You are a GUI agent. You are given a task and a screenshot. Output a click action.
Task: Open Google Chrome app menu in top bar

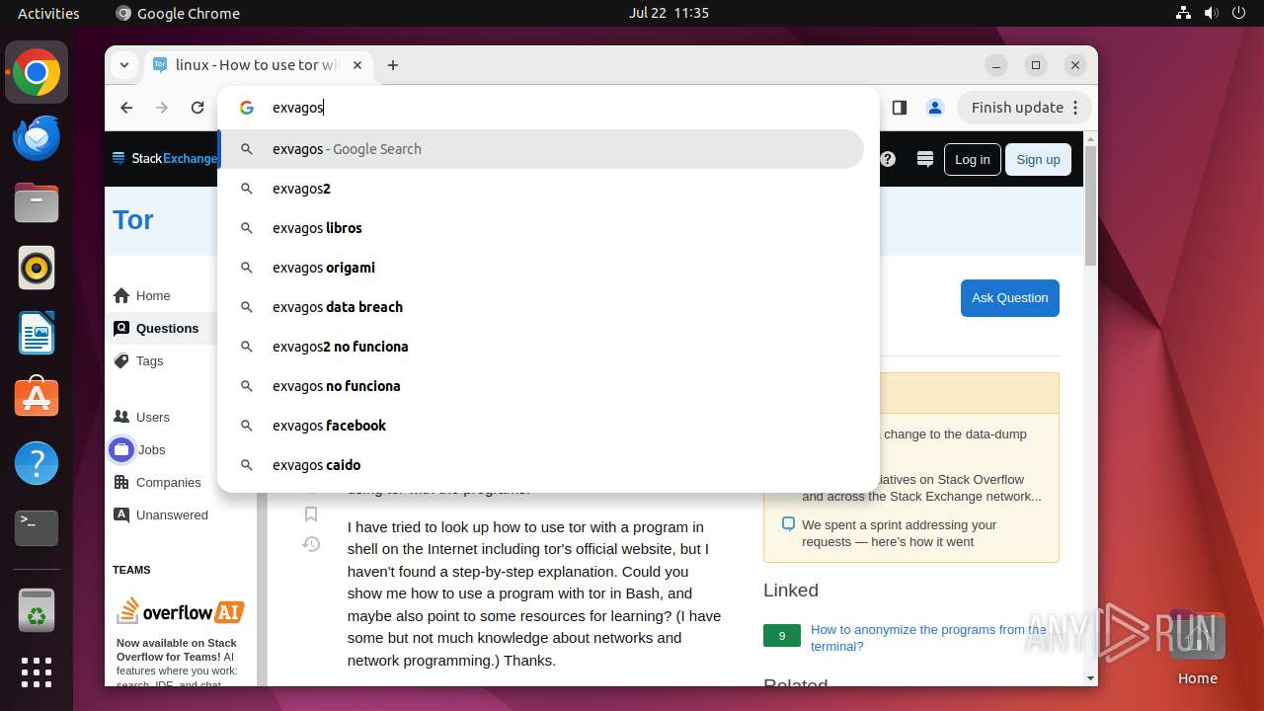[178, 13]
